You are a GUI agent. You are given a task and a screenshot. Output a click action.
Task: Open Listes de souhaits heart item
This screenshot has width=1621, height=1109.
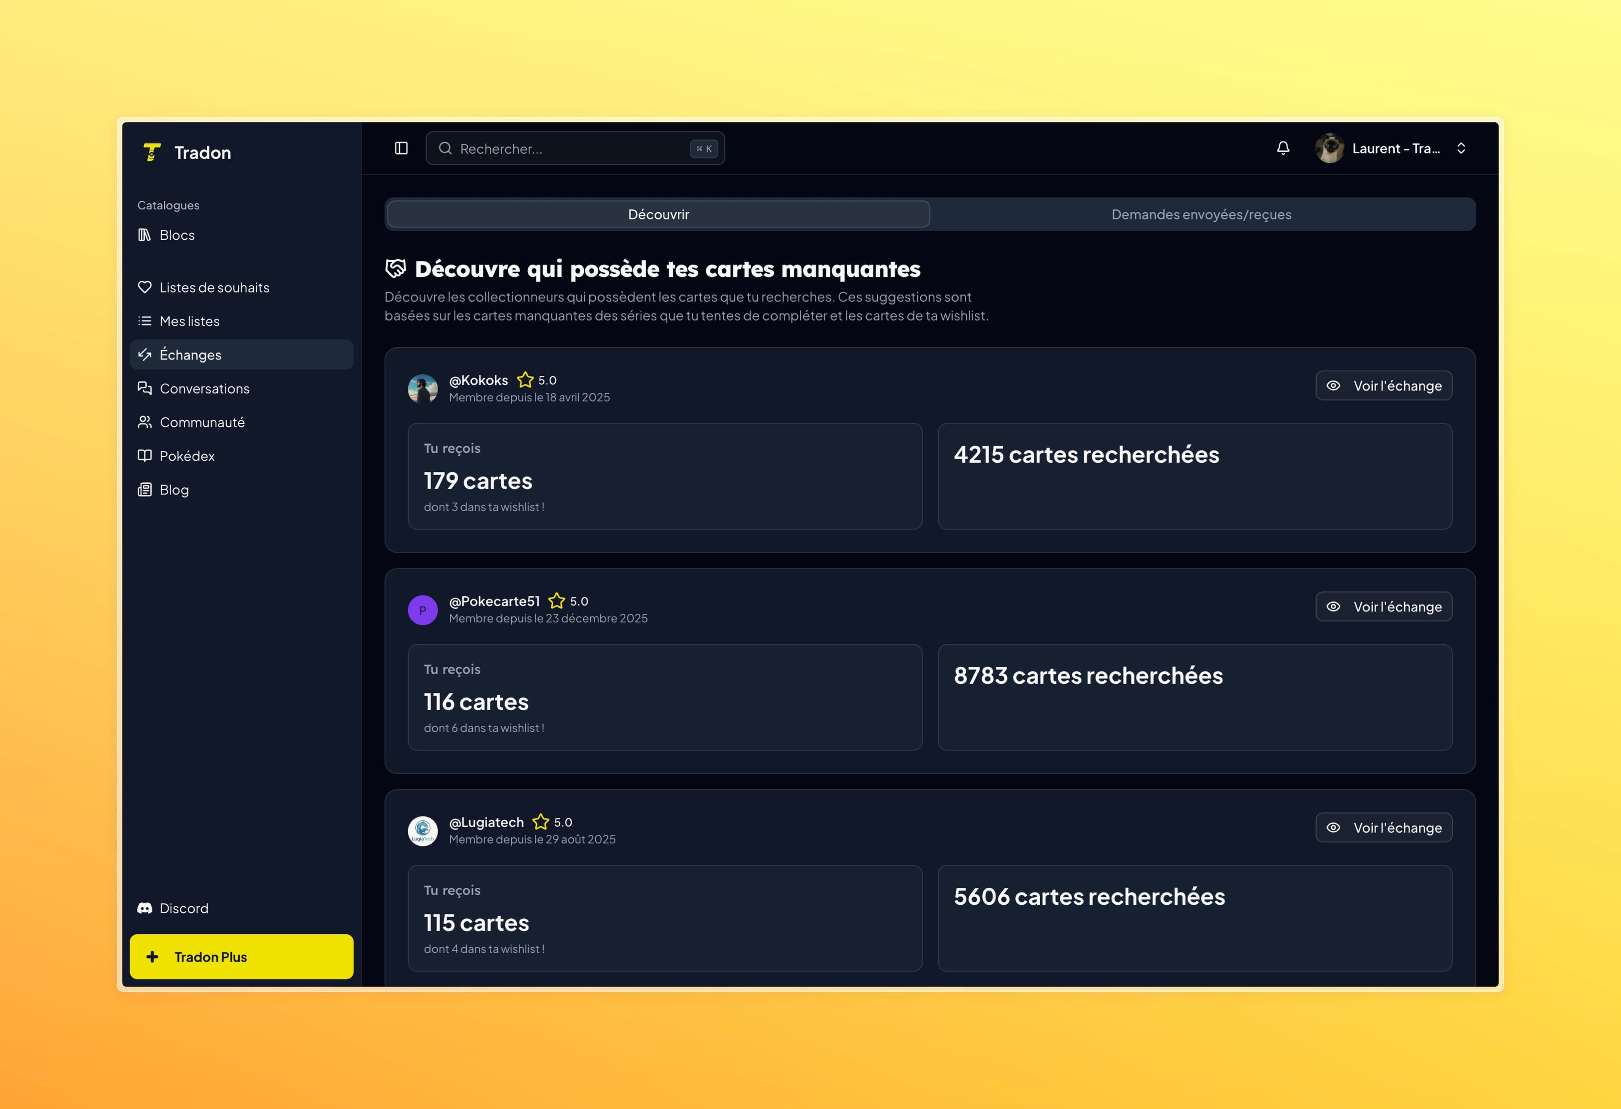tap(214, 287)
